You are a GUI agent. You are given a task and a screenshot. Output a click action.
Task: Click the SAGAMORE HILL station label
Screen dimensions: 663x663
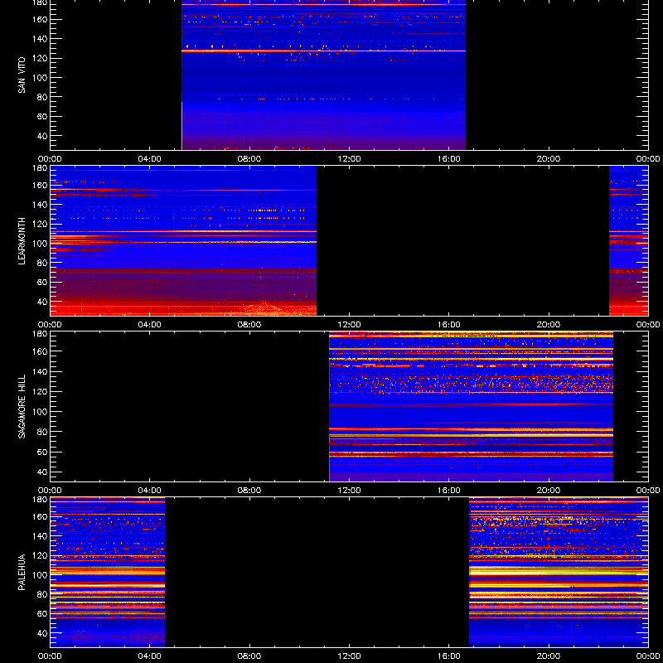tap(22, 406)
